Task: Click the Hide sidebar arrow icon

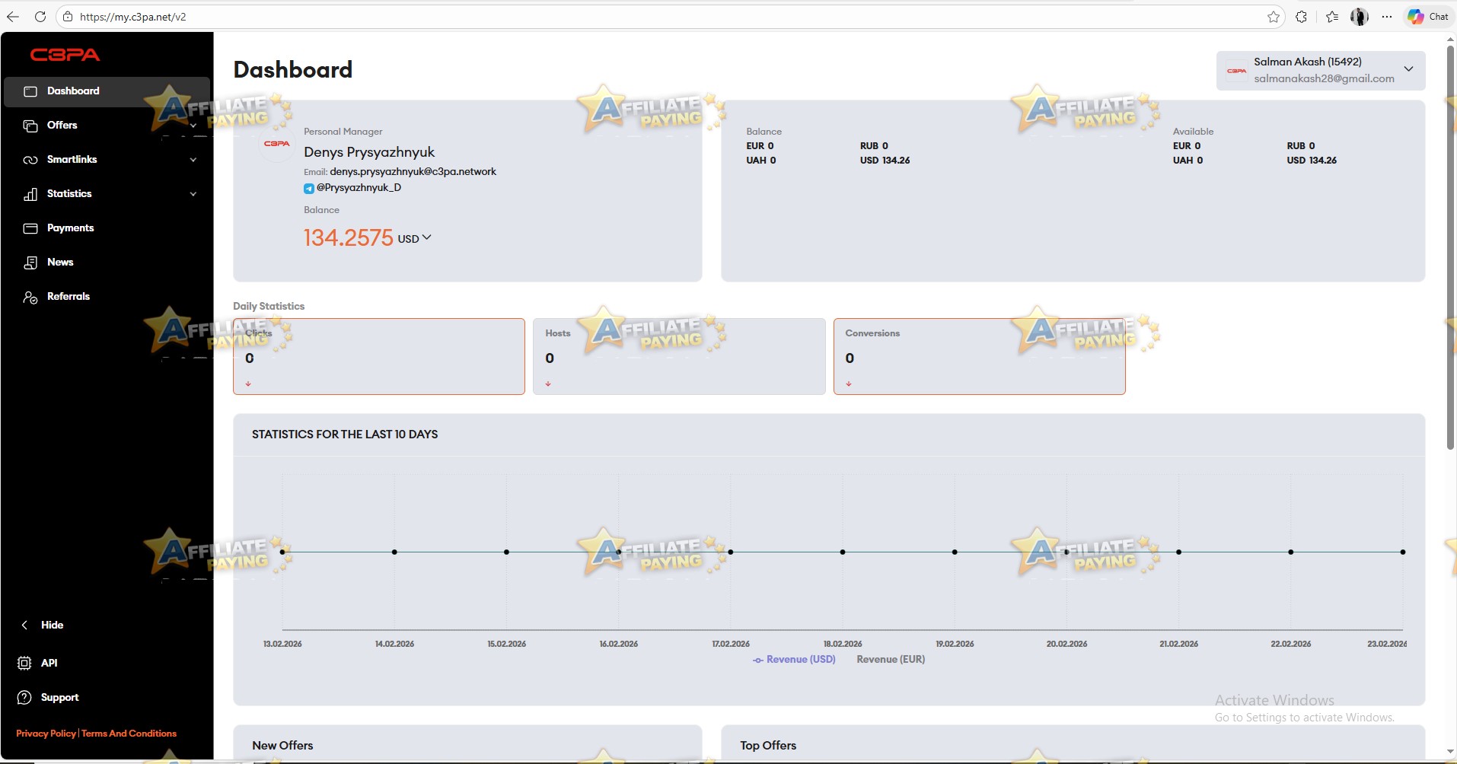Action: click(x=24, y=625)
